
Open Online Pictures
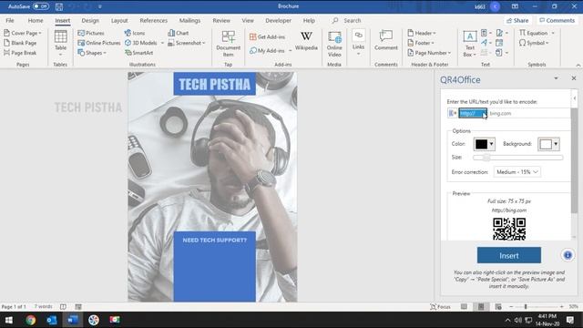click(x=99, y=43)
